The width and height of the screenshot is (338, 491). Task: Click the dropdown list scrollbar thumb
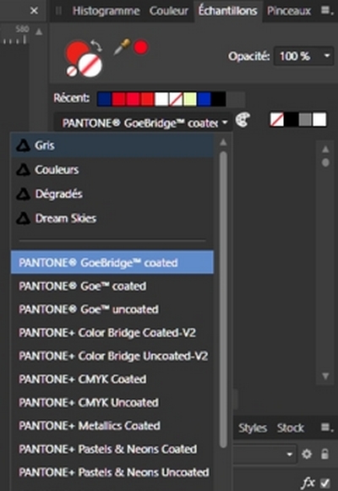(223, 299)
